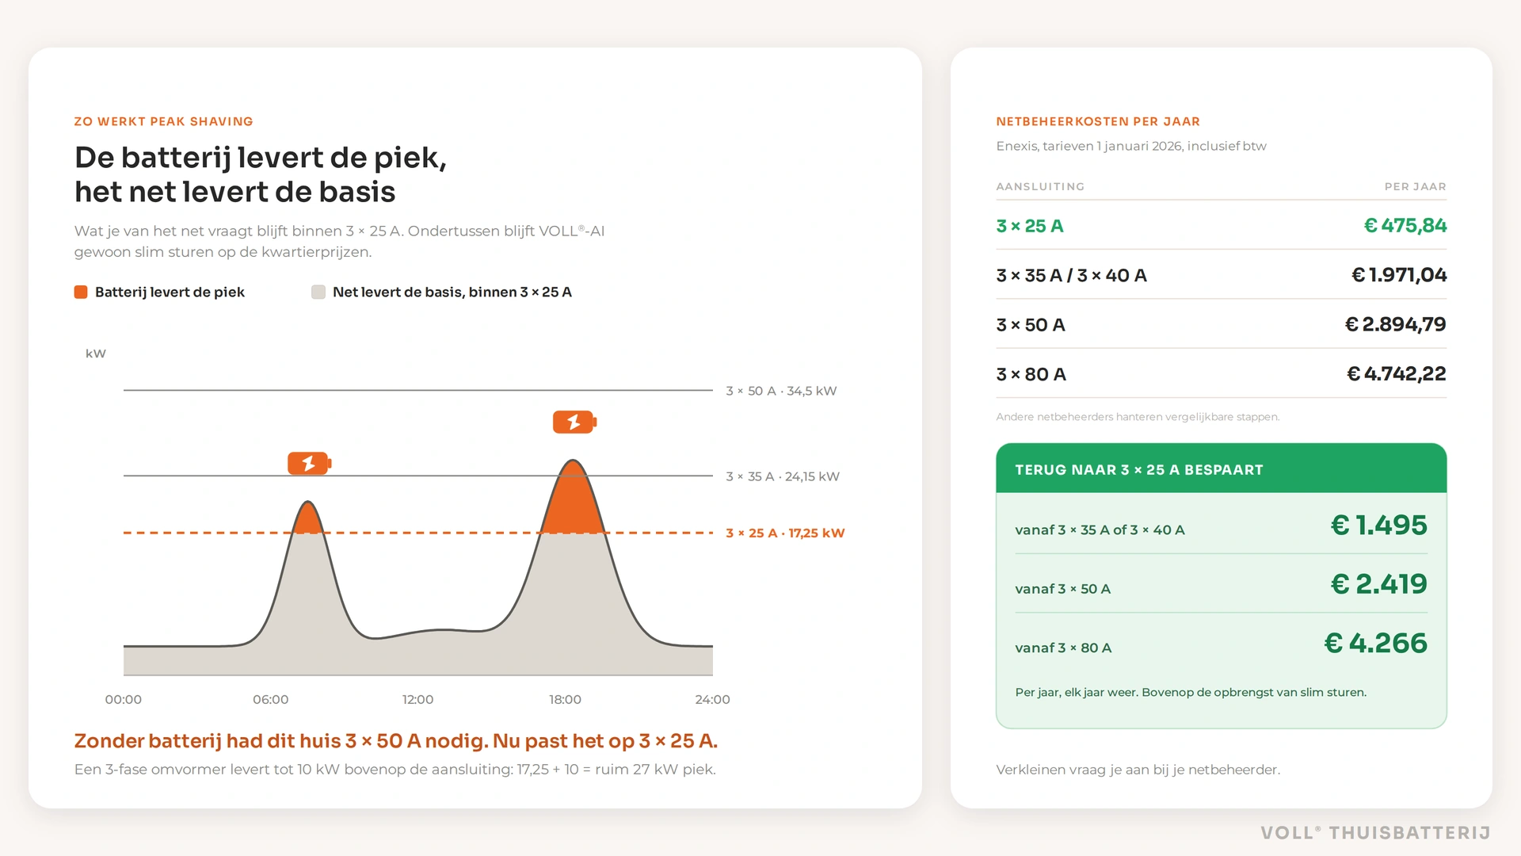Click the 06:00 time axis label

click(270, 700)
